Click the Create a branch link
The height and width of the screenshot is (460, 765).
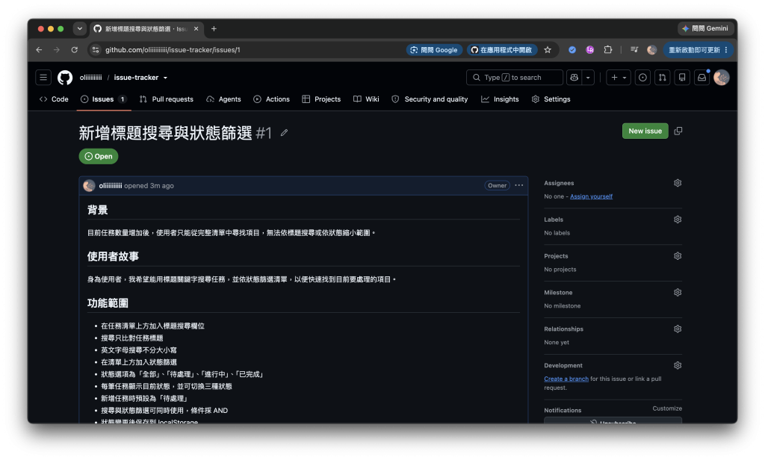pos(566,379)
